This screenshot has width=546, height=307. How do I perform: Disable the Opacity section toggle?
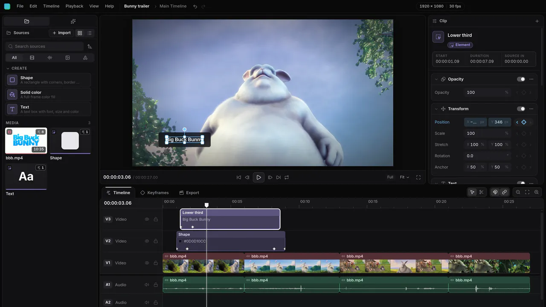(x=521, y=79)
